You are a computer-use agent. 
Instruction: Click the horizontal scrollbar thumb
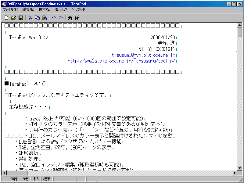[x=17, y=173]
